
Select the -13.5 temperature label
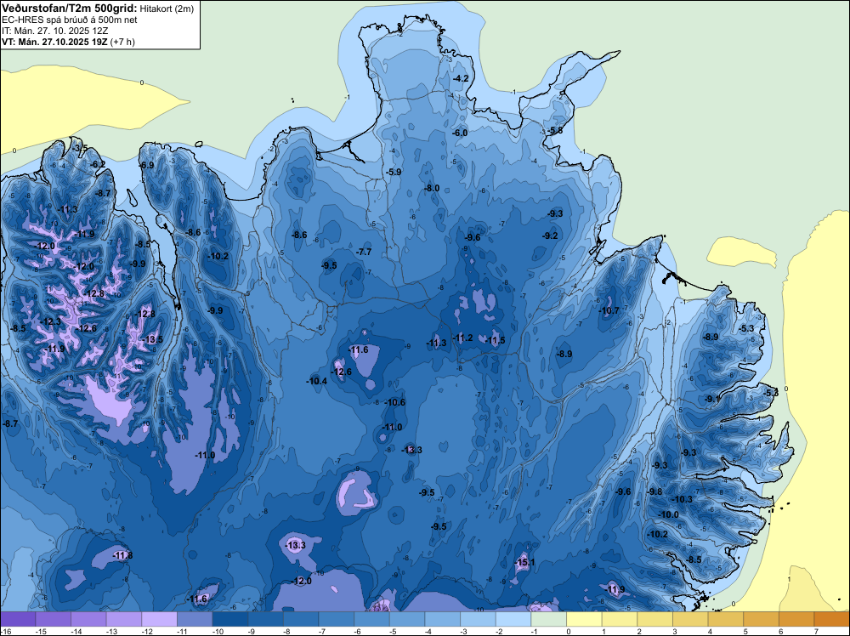(153, 339)
